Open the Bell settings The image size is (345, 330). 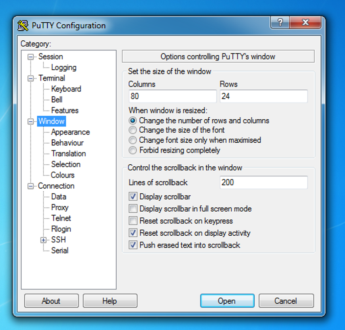[57, 100]
